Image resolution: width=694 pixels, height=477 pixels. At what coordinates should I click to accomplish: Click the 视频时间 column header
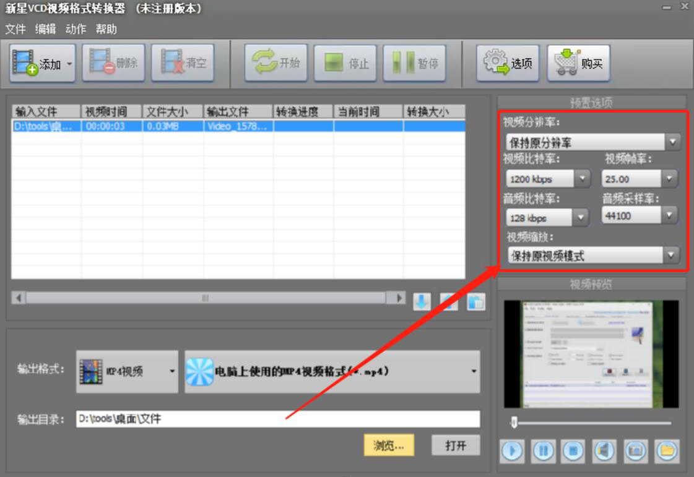pos(111,111)
